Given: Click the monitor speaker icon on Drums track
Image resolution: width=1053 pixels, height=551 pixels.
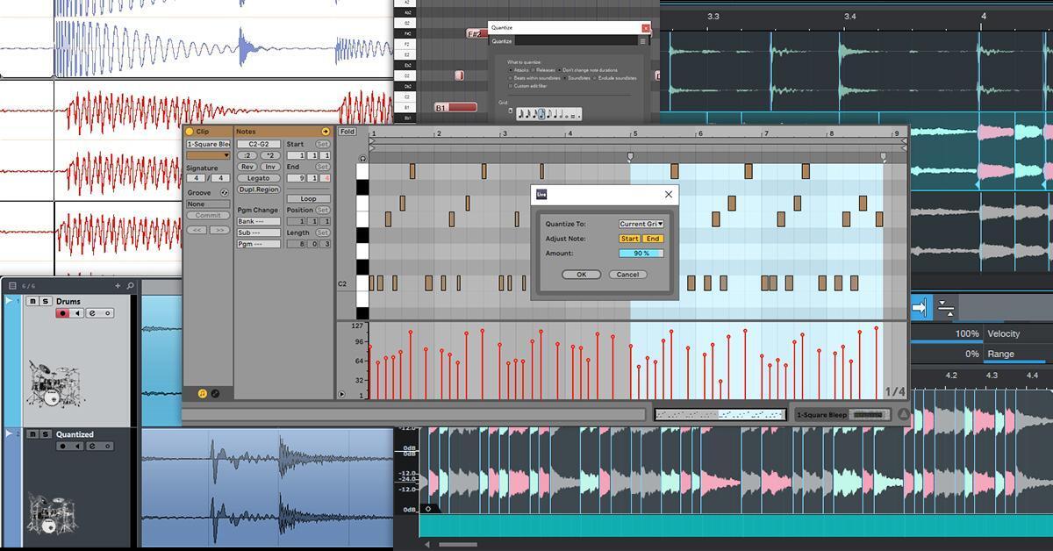Looking at the screenshot, I should pyautogui.click(x=78, y=313).
